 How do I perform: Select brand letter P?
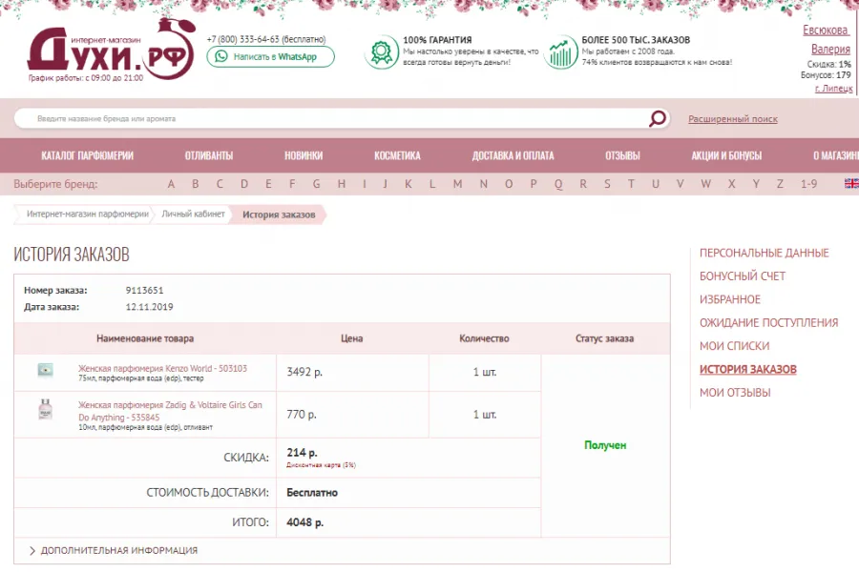click(x=534, y=184)
